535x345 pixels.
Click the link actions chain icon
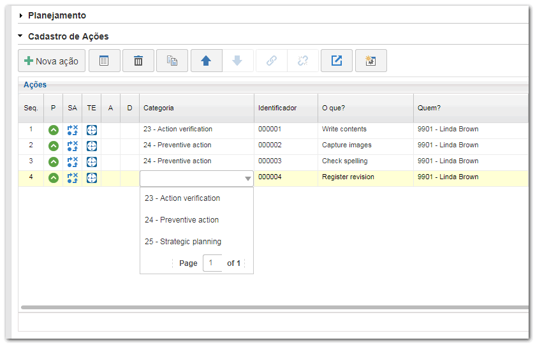(x=272, y=61)
